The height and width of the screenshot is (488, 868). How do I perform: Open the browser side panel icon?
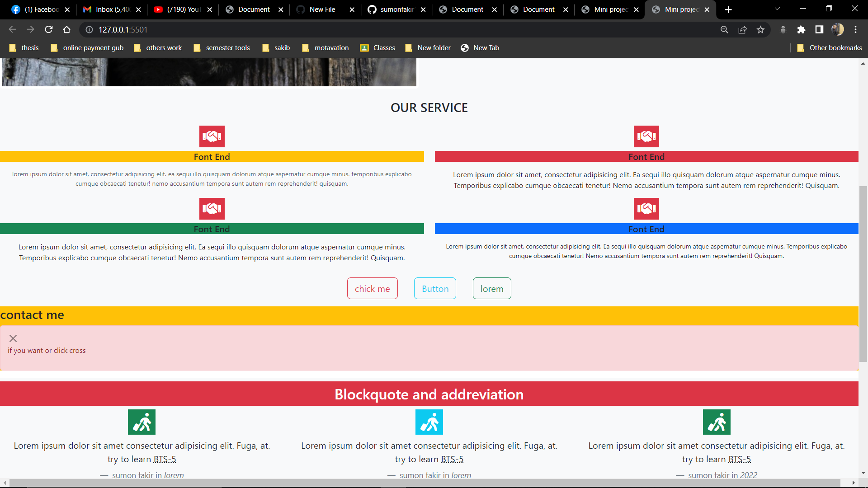point(819,29)
